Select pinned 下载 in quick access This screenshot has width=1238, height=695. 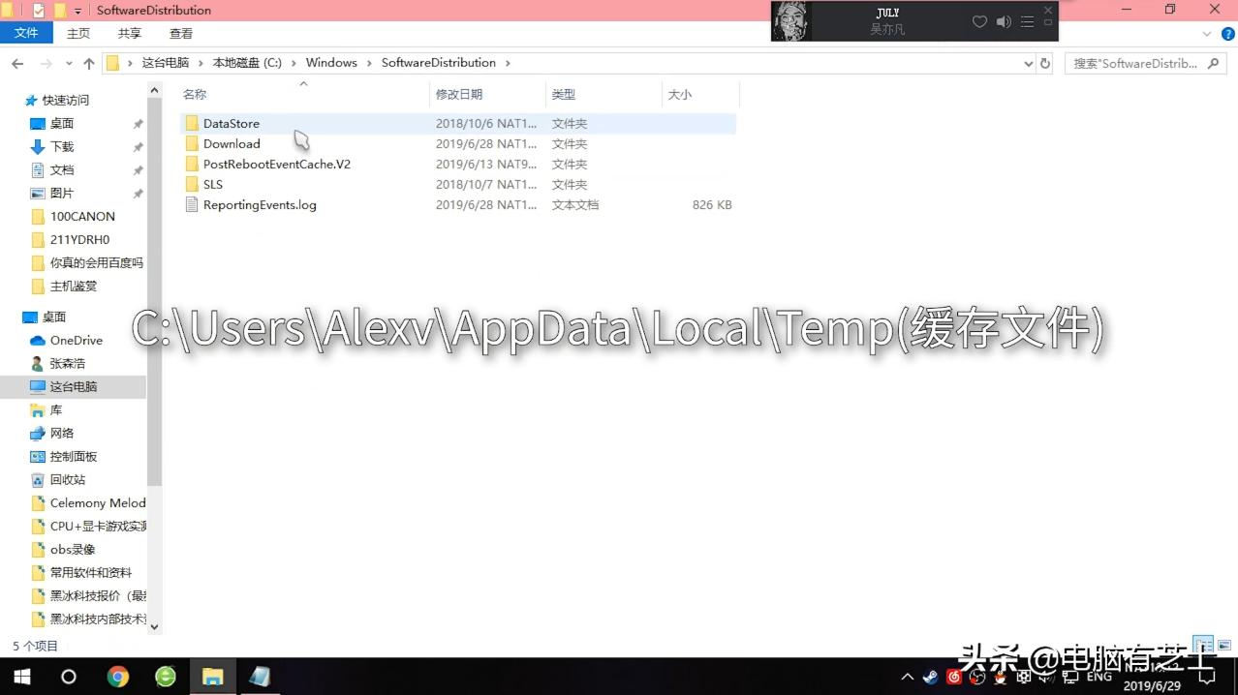pyautogui.click(x=62, y=147)
